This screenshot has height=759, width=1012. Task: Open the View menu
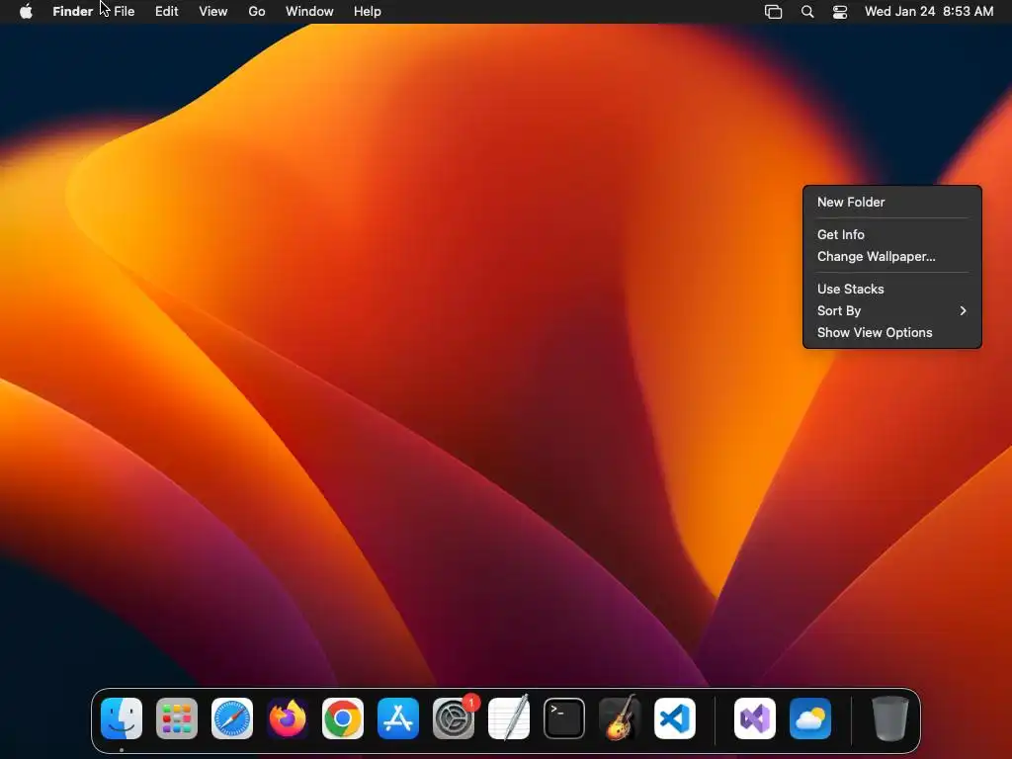(213, 12)
